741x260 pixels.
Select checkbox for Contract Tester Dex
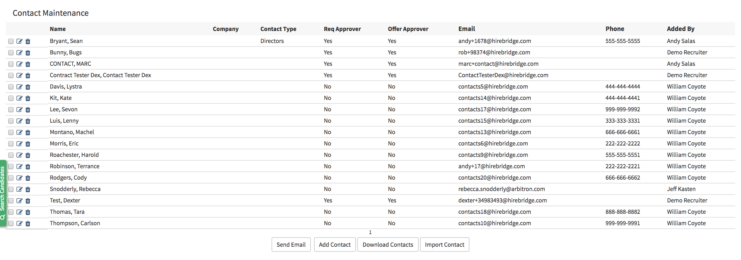[x=11, y=76]
